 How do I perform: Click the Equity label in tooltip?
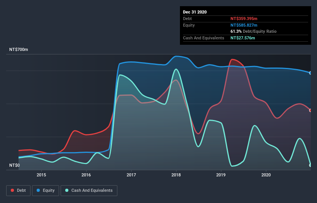pyautogui.click(x=189, y=25)
